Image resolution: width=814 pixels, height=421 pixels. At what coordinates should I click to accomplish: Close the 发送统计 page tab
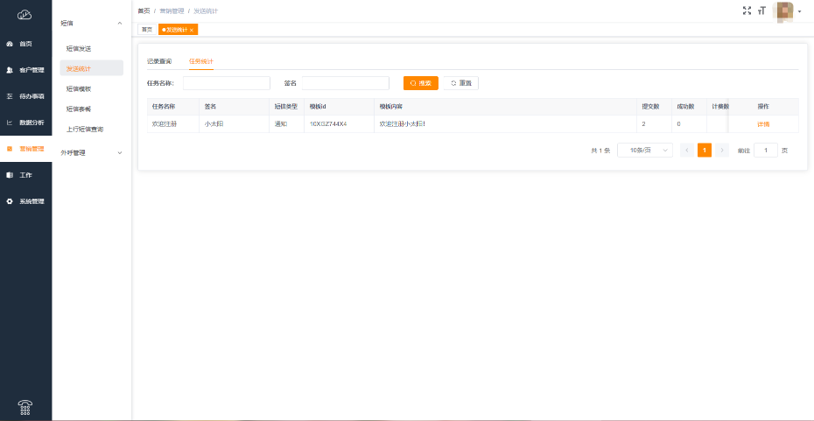click(192, 30)
